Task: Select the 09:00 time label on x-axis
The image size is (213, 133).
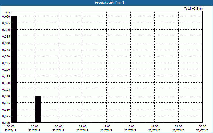Action: [83, 127]
